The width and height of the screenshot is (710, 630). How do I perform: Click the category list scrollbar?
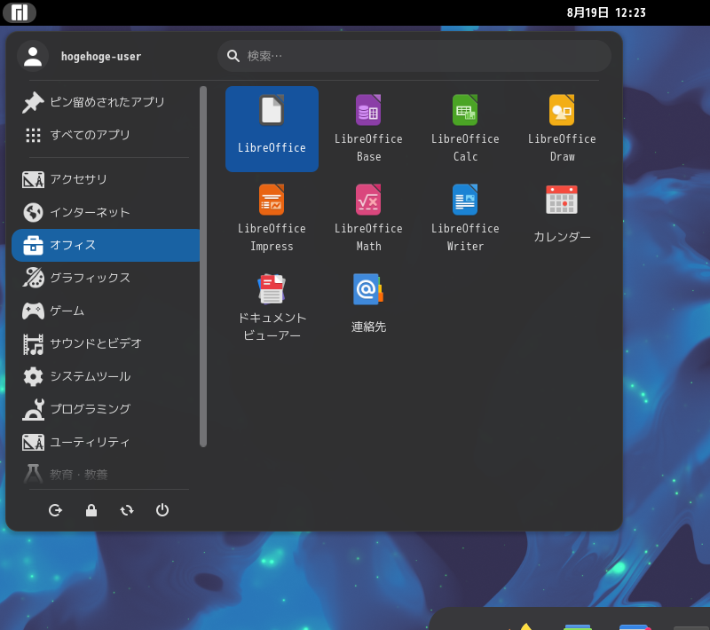203,266
